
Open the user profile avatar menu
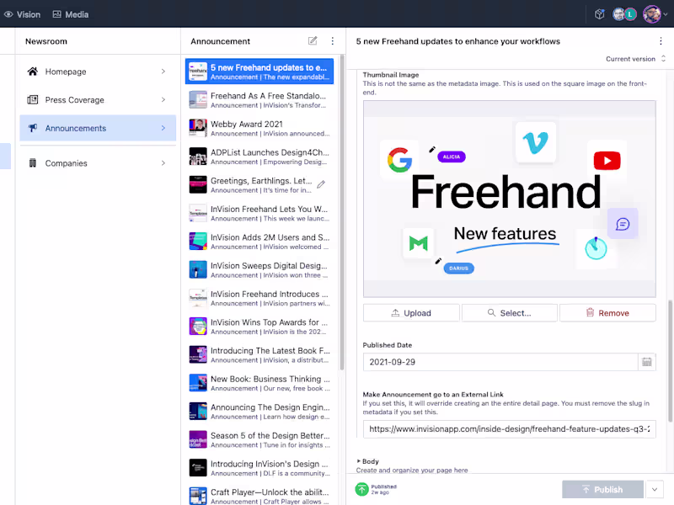click(x=651, y=14)
